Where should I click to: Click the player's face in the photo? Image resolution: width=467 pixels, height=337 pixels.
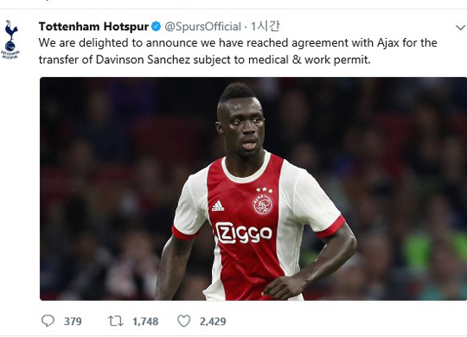click(242, 127)
